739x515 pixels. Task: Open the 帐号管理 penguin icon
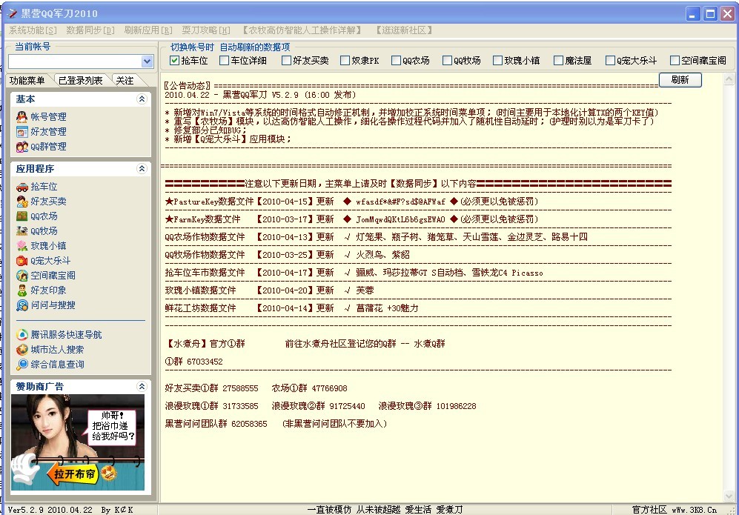coord(21,117)
